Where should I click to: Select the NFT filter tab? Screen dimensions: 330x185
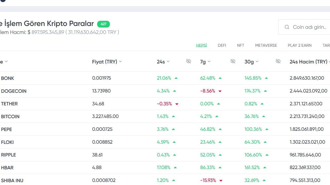241,45
